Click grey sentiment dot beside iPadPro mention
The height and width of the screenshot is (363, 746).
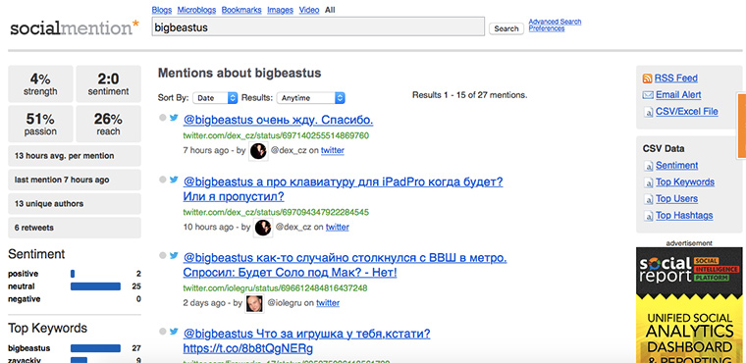tap(163, 180)
